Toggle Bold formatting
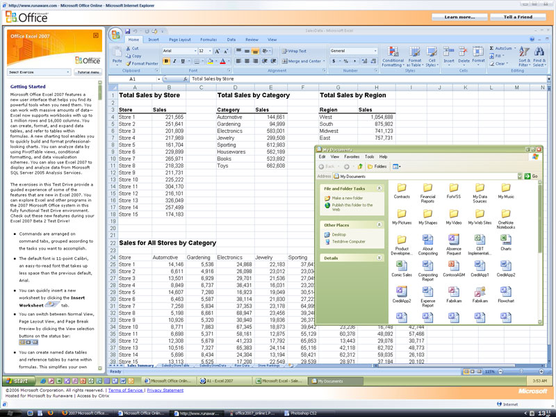Screen dimensions: 556x417 pyautogui.click(x=166, y=61)
